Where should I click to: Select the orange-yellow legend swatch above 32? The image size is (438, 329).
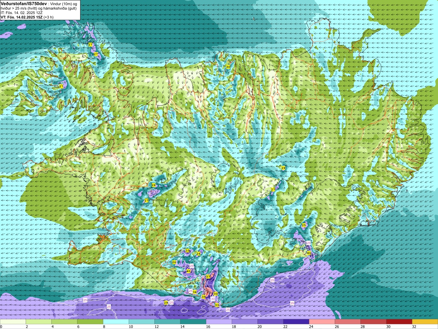coord(425,322)
